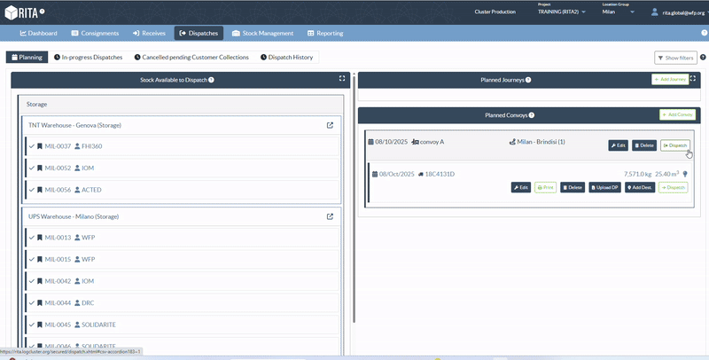
Task: Switch to In-progress Dispatches tab
Action: pyautogui.click(x=88, y=57)
